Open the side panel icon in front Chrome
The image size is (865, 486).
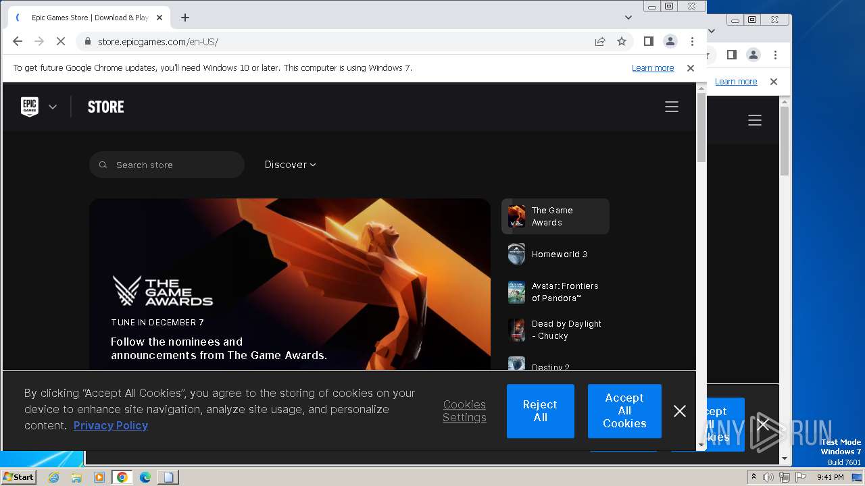649,41
